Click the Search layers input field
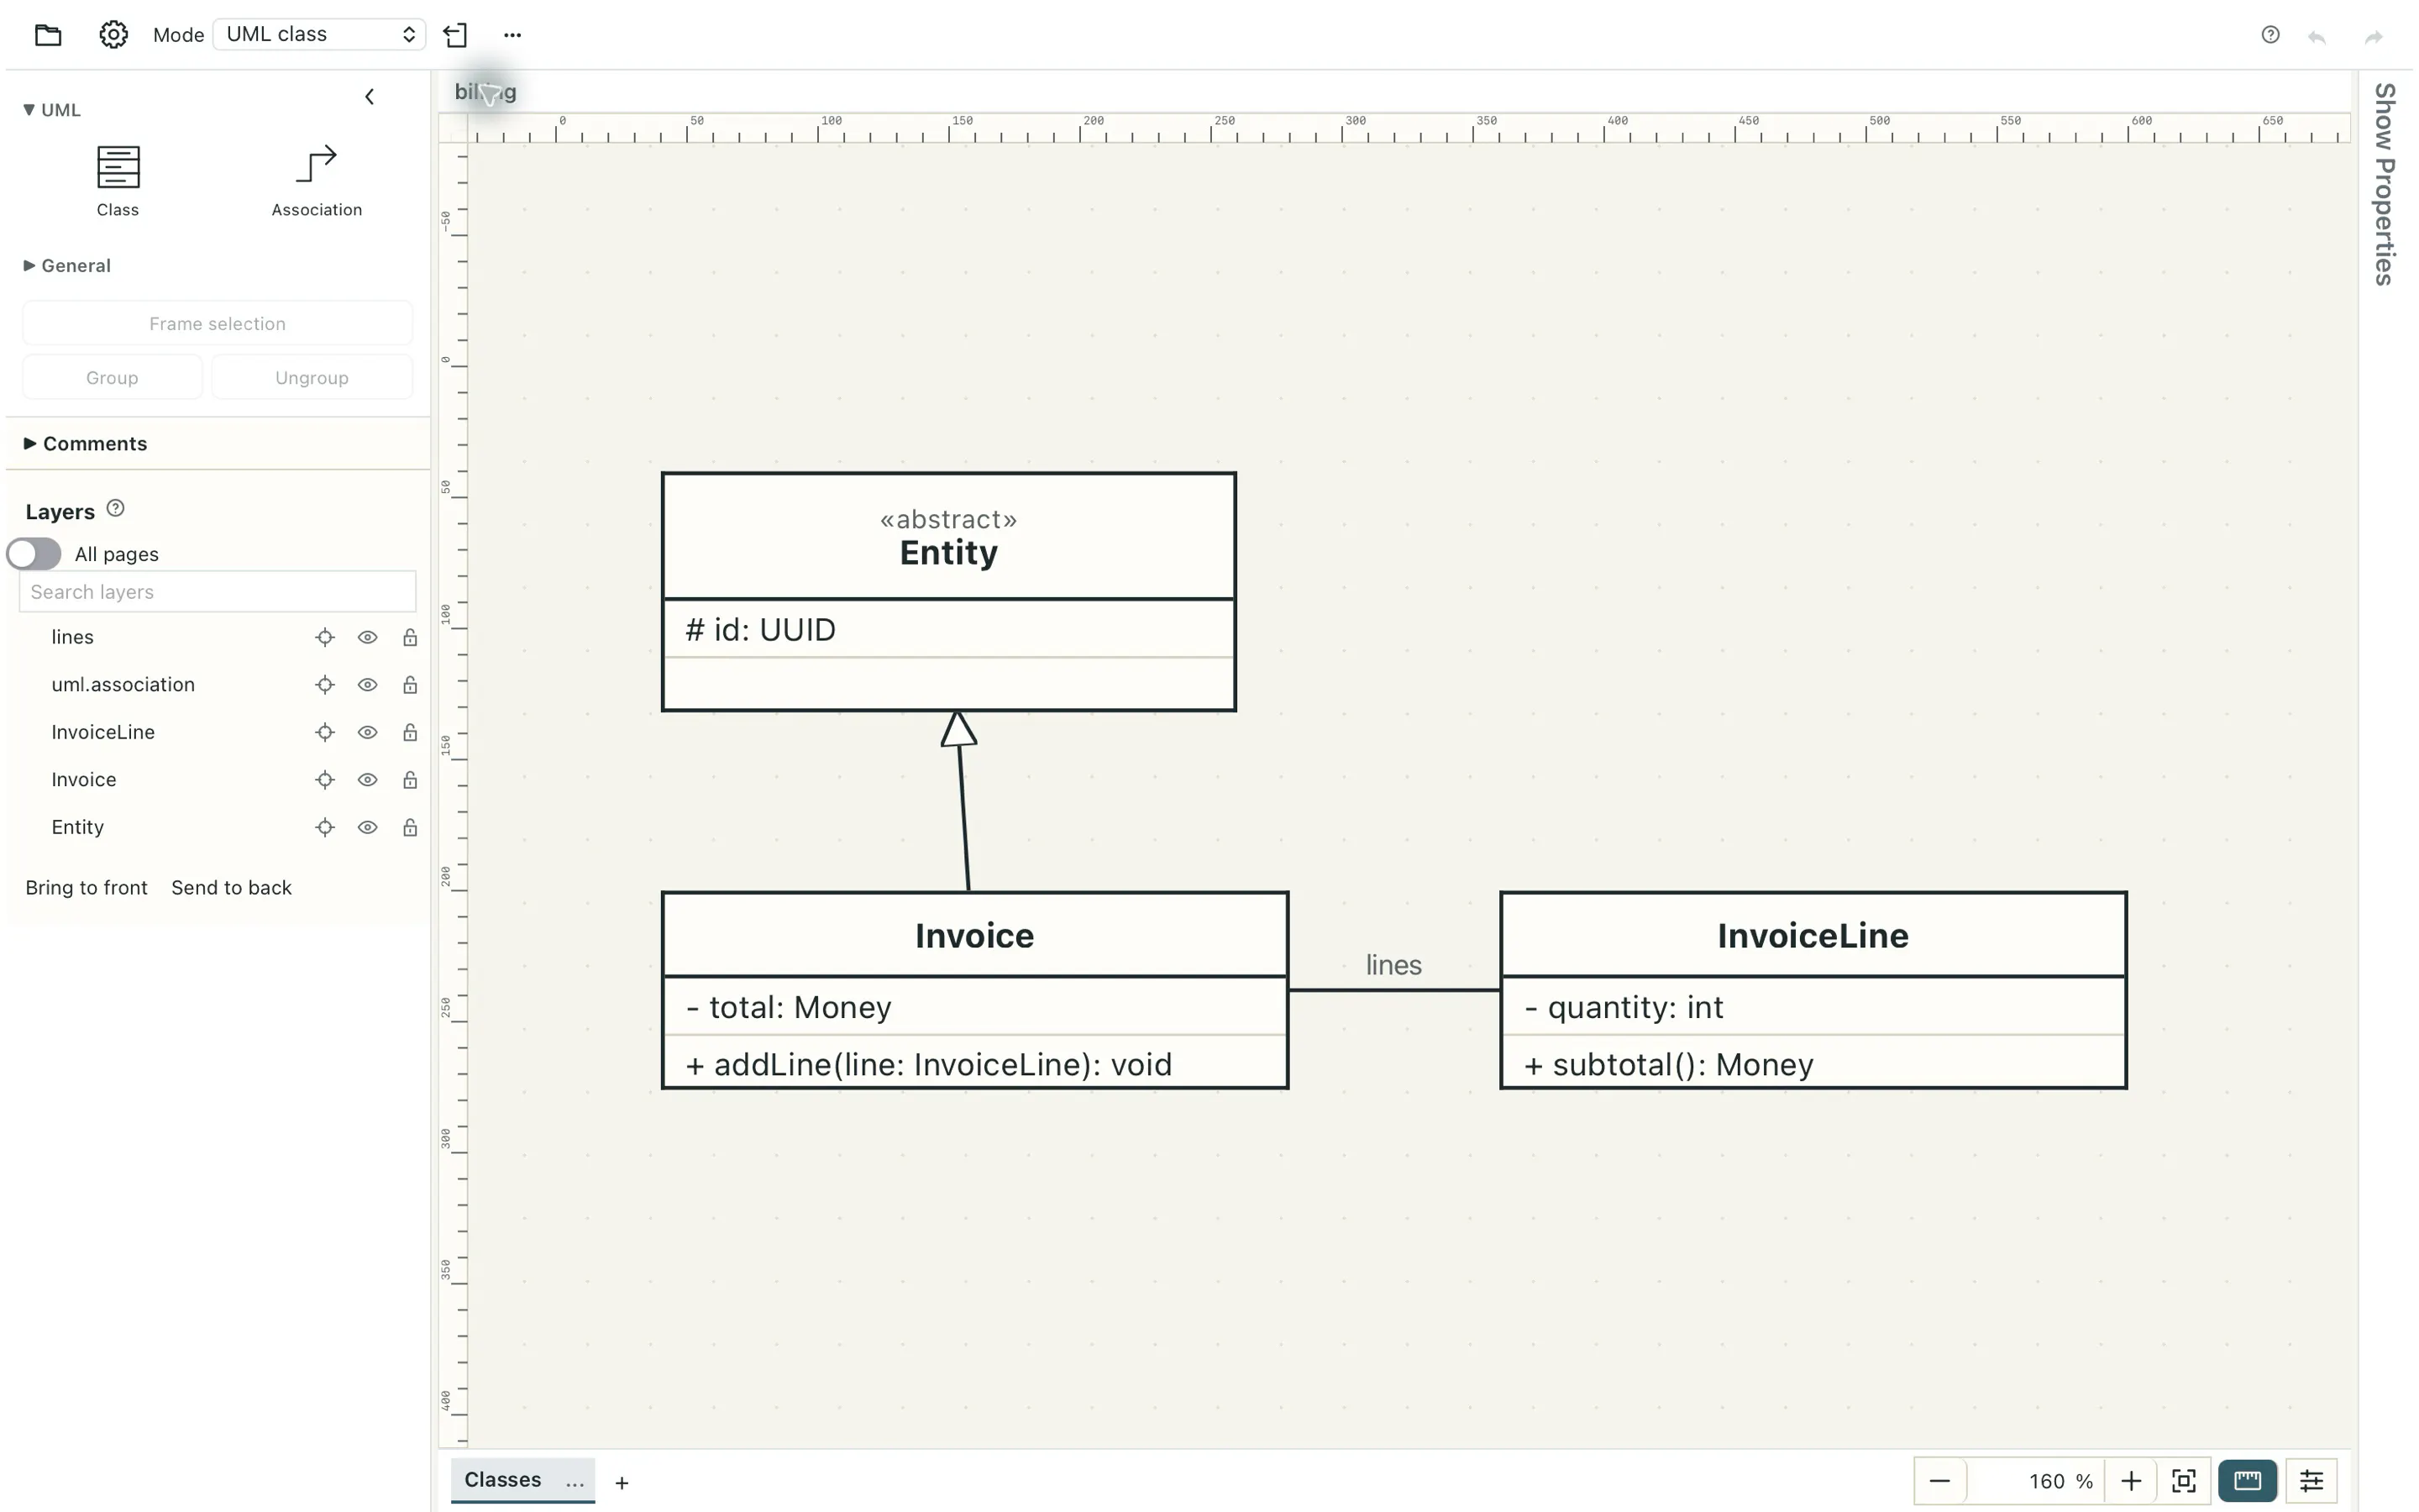Screen dimensions: 2419x1512 pos(218,592)
